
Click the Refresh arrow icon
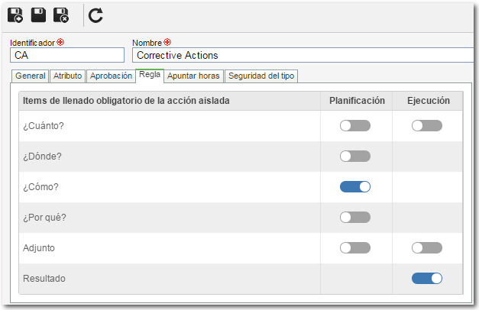[95, 15]
